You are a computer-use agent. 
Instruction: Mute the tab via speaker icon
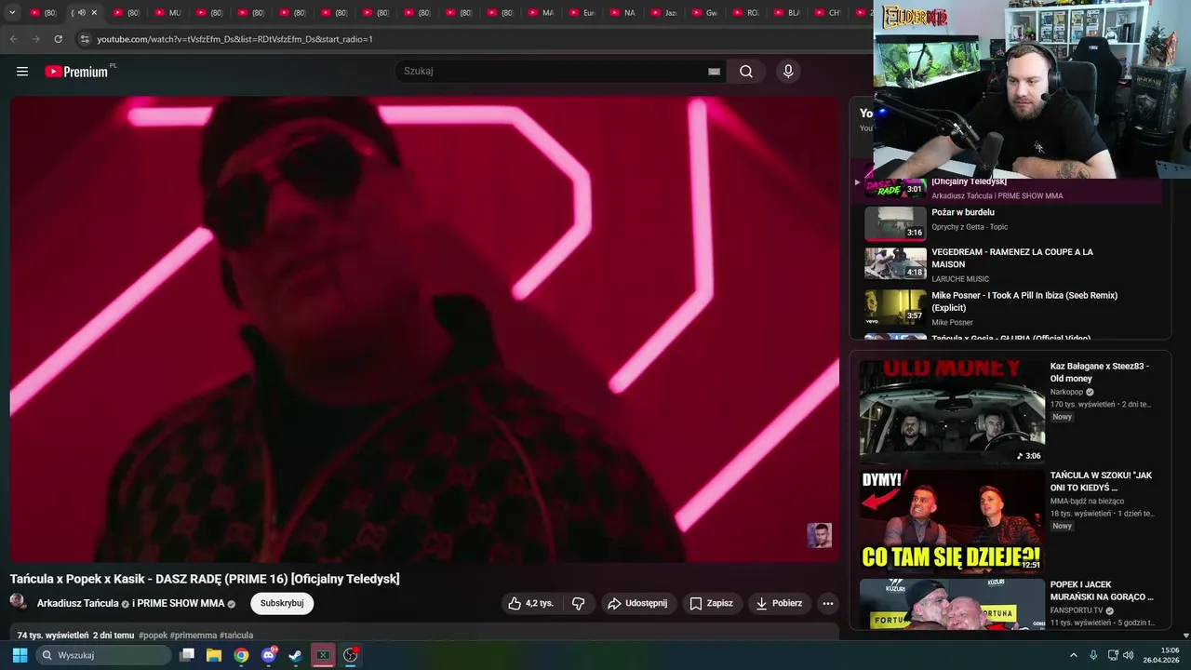pos(82,13)
